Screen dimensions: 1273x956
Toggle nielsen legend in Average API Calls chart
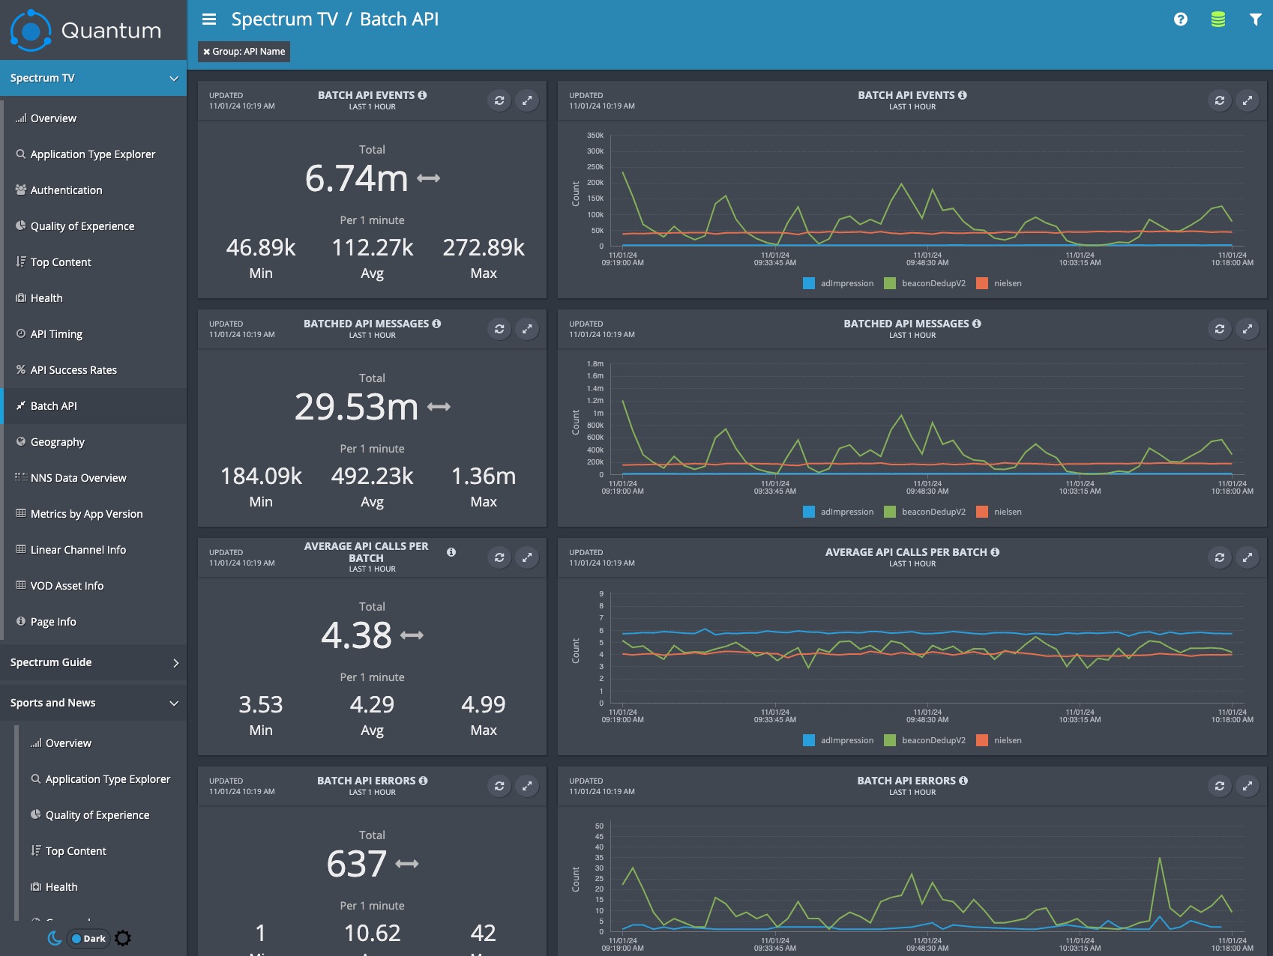(999, 740)
